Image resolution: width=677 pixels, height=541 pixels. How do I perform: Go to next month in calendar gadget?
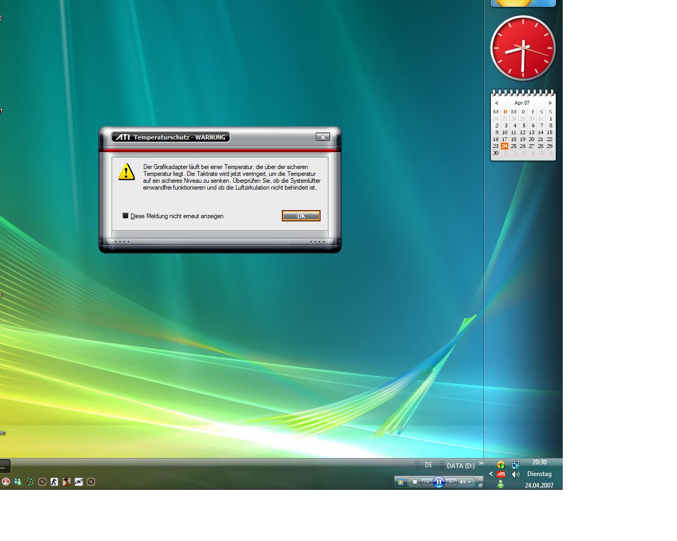point(550,103)
